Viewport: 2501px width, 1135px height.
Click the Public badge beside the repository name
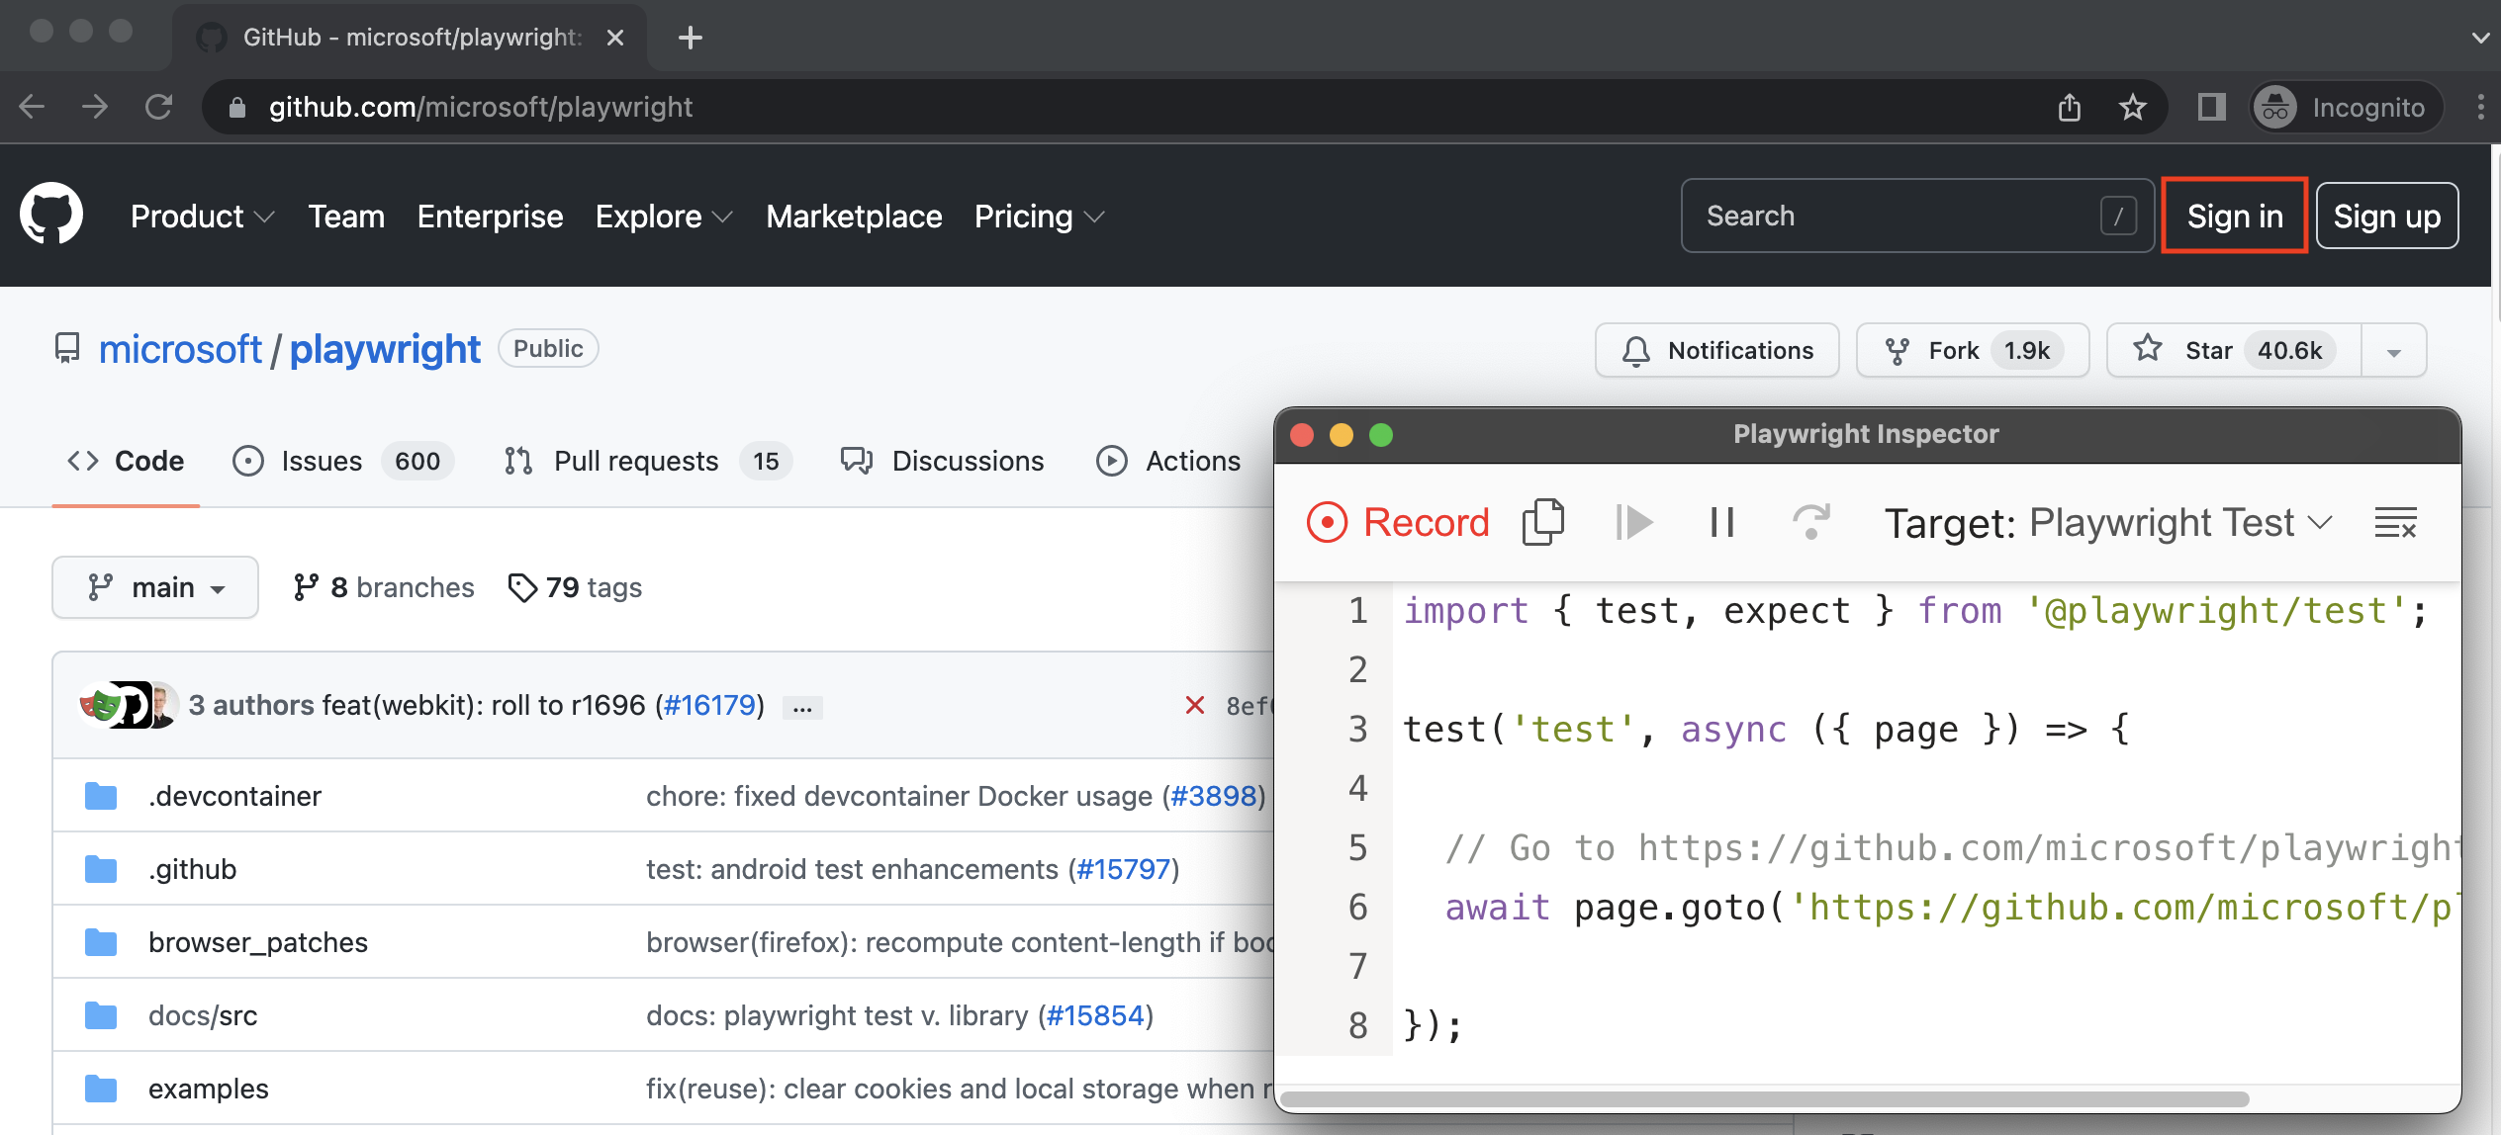[x=548, y=348]
